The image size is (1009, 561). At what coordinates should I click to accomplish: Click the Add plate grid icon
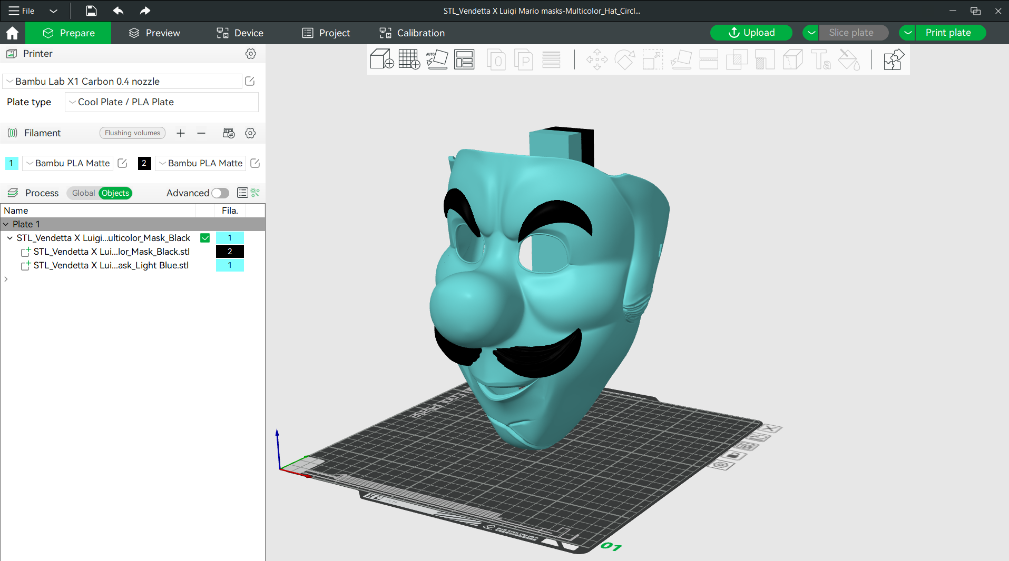(x=409, y=59)
